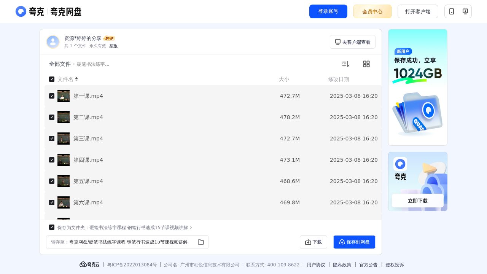Click the 478.2M size value

pos(290,117)
